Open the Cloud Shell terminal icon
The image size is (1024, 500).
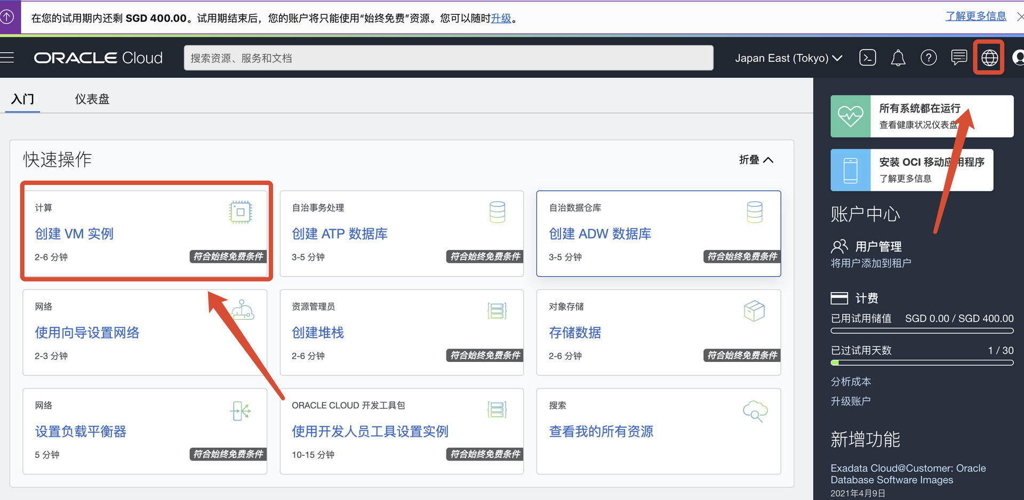pyautogui.click(x=868, y=58)
